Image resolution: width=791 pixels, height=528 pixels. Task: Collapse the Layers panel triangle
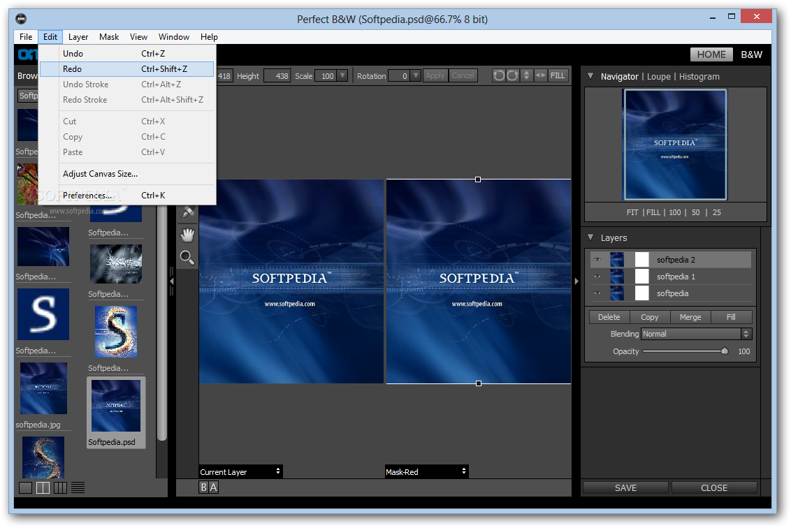point(590,237)
